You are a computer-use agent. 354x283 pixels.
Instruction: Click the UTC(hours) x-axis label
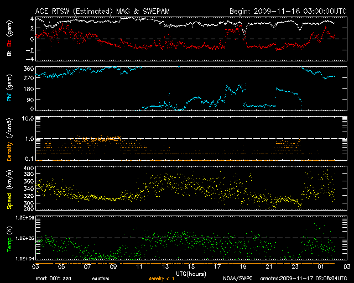coord(190,273)
